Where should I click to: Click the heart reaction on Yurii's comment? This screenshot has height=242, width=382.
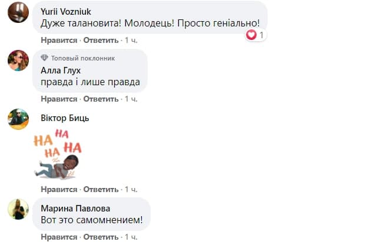click(x=251, y=35)
